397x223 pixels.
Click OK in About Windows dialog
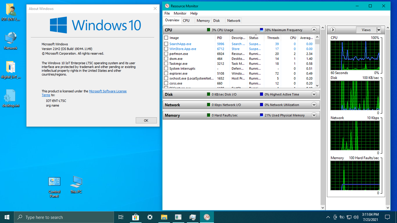(146, 120)
